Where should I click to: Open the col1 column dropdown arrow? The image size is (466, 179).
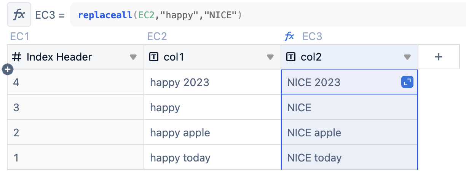pyautogui.click(x=270, y=57)
